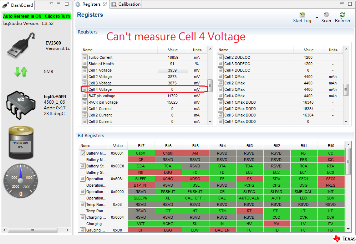Image resolution: width=356 pixels, height=244 pixels.
Task: Click the edit icon beside Battery Mode 0x6081
Action: [83, 153]
